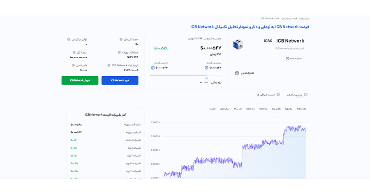
Task: Click the 7-day price chart area
Action: pyautogui.click(x=235, y=151)
